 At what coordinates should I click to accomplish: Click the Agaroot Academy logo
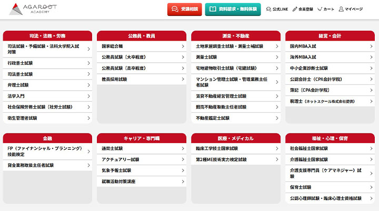click(33, 9)
